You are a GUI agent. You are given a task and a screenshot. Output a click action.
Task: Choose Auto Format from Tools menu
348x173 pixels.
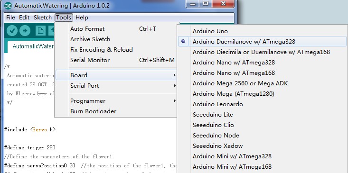[116, 29]
